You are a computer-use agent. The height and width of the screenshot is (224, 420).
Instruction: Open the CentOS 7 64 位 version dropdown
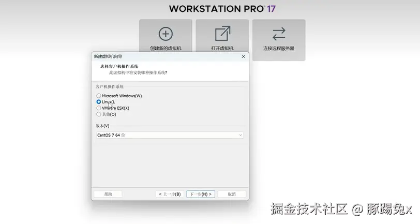click(170, 135)
